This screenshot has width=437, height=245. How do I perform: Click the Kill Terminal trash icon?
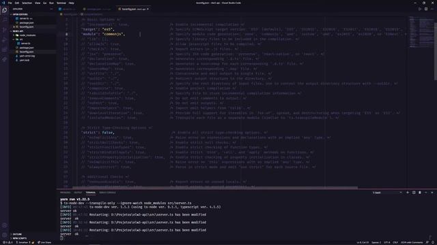[420, 193]
